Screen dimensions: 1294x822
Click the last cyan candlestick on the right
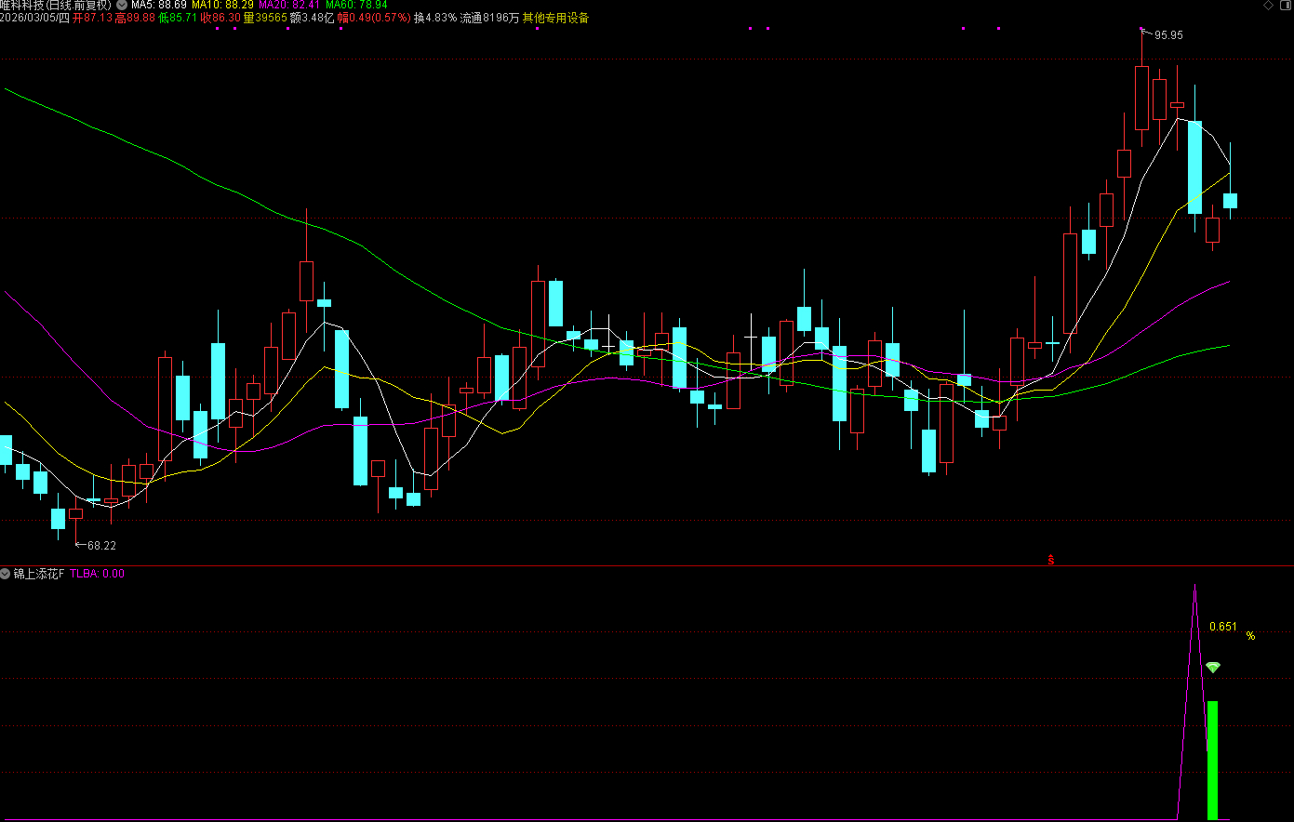(1230, 201)
